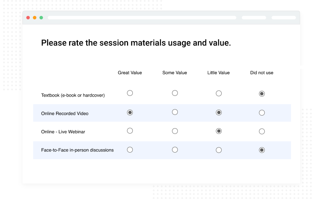Click the Online Recorded Video label
The width and height of the screenshot is (312, 199).
pyautogui.click(x=65, y=113)
